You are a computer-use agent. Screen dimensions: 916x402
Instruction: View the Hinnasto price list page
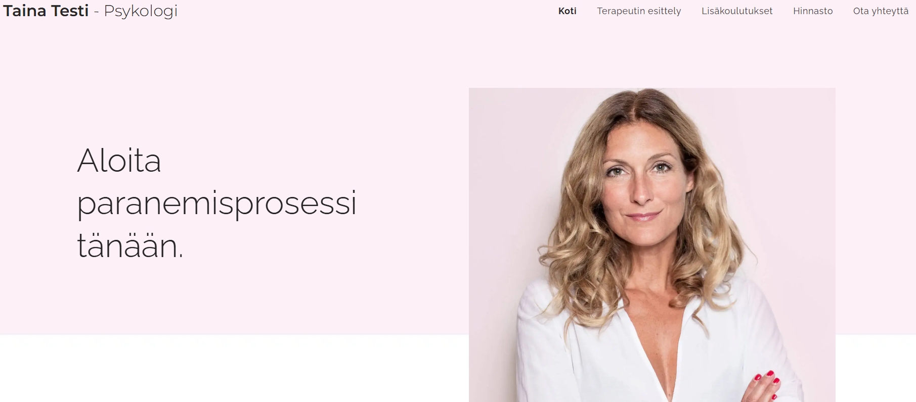pyautogui.click(x=813, y=11)
